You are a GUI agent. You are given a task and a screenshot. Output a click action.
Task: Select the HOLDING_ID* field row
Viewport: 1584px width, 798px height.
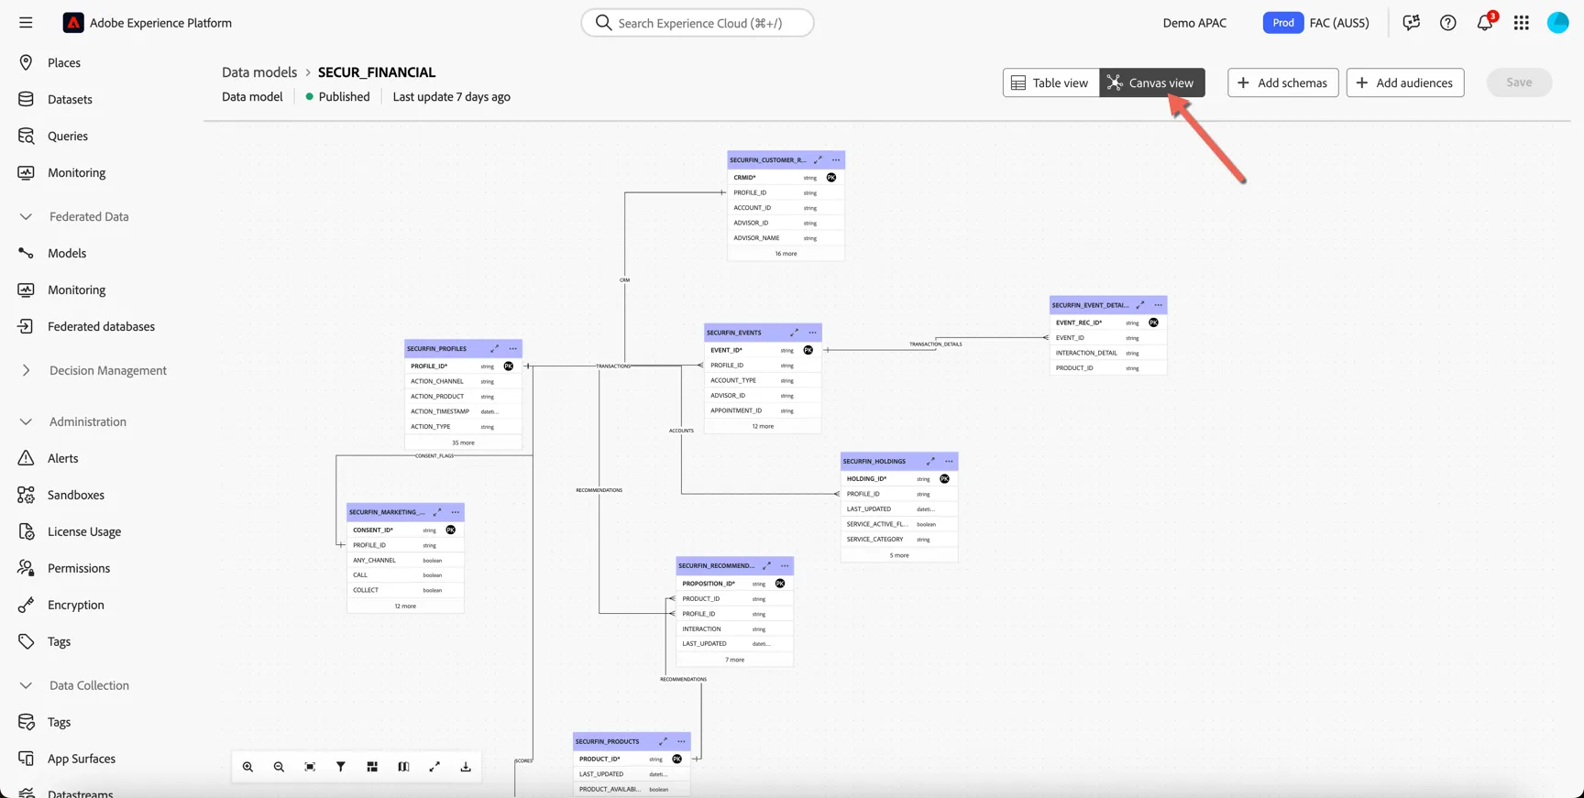click(899, 478)
